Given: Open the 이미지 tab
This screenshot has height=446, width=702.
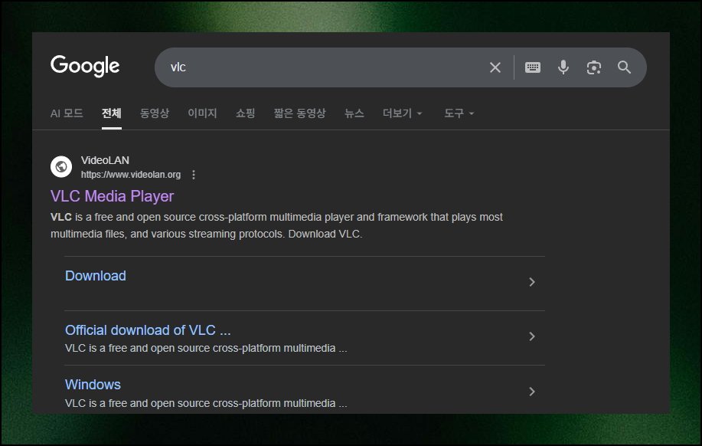Looking at the screenshot, I should pos(202,113).
